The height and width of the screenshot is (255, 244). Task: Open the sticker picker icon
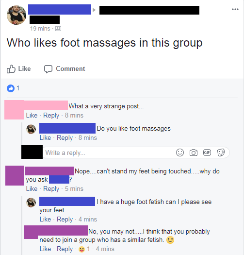point(221,153)
